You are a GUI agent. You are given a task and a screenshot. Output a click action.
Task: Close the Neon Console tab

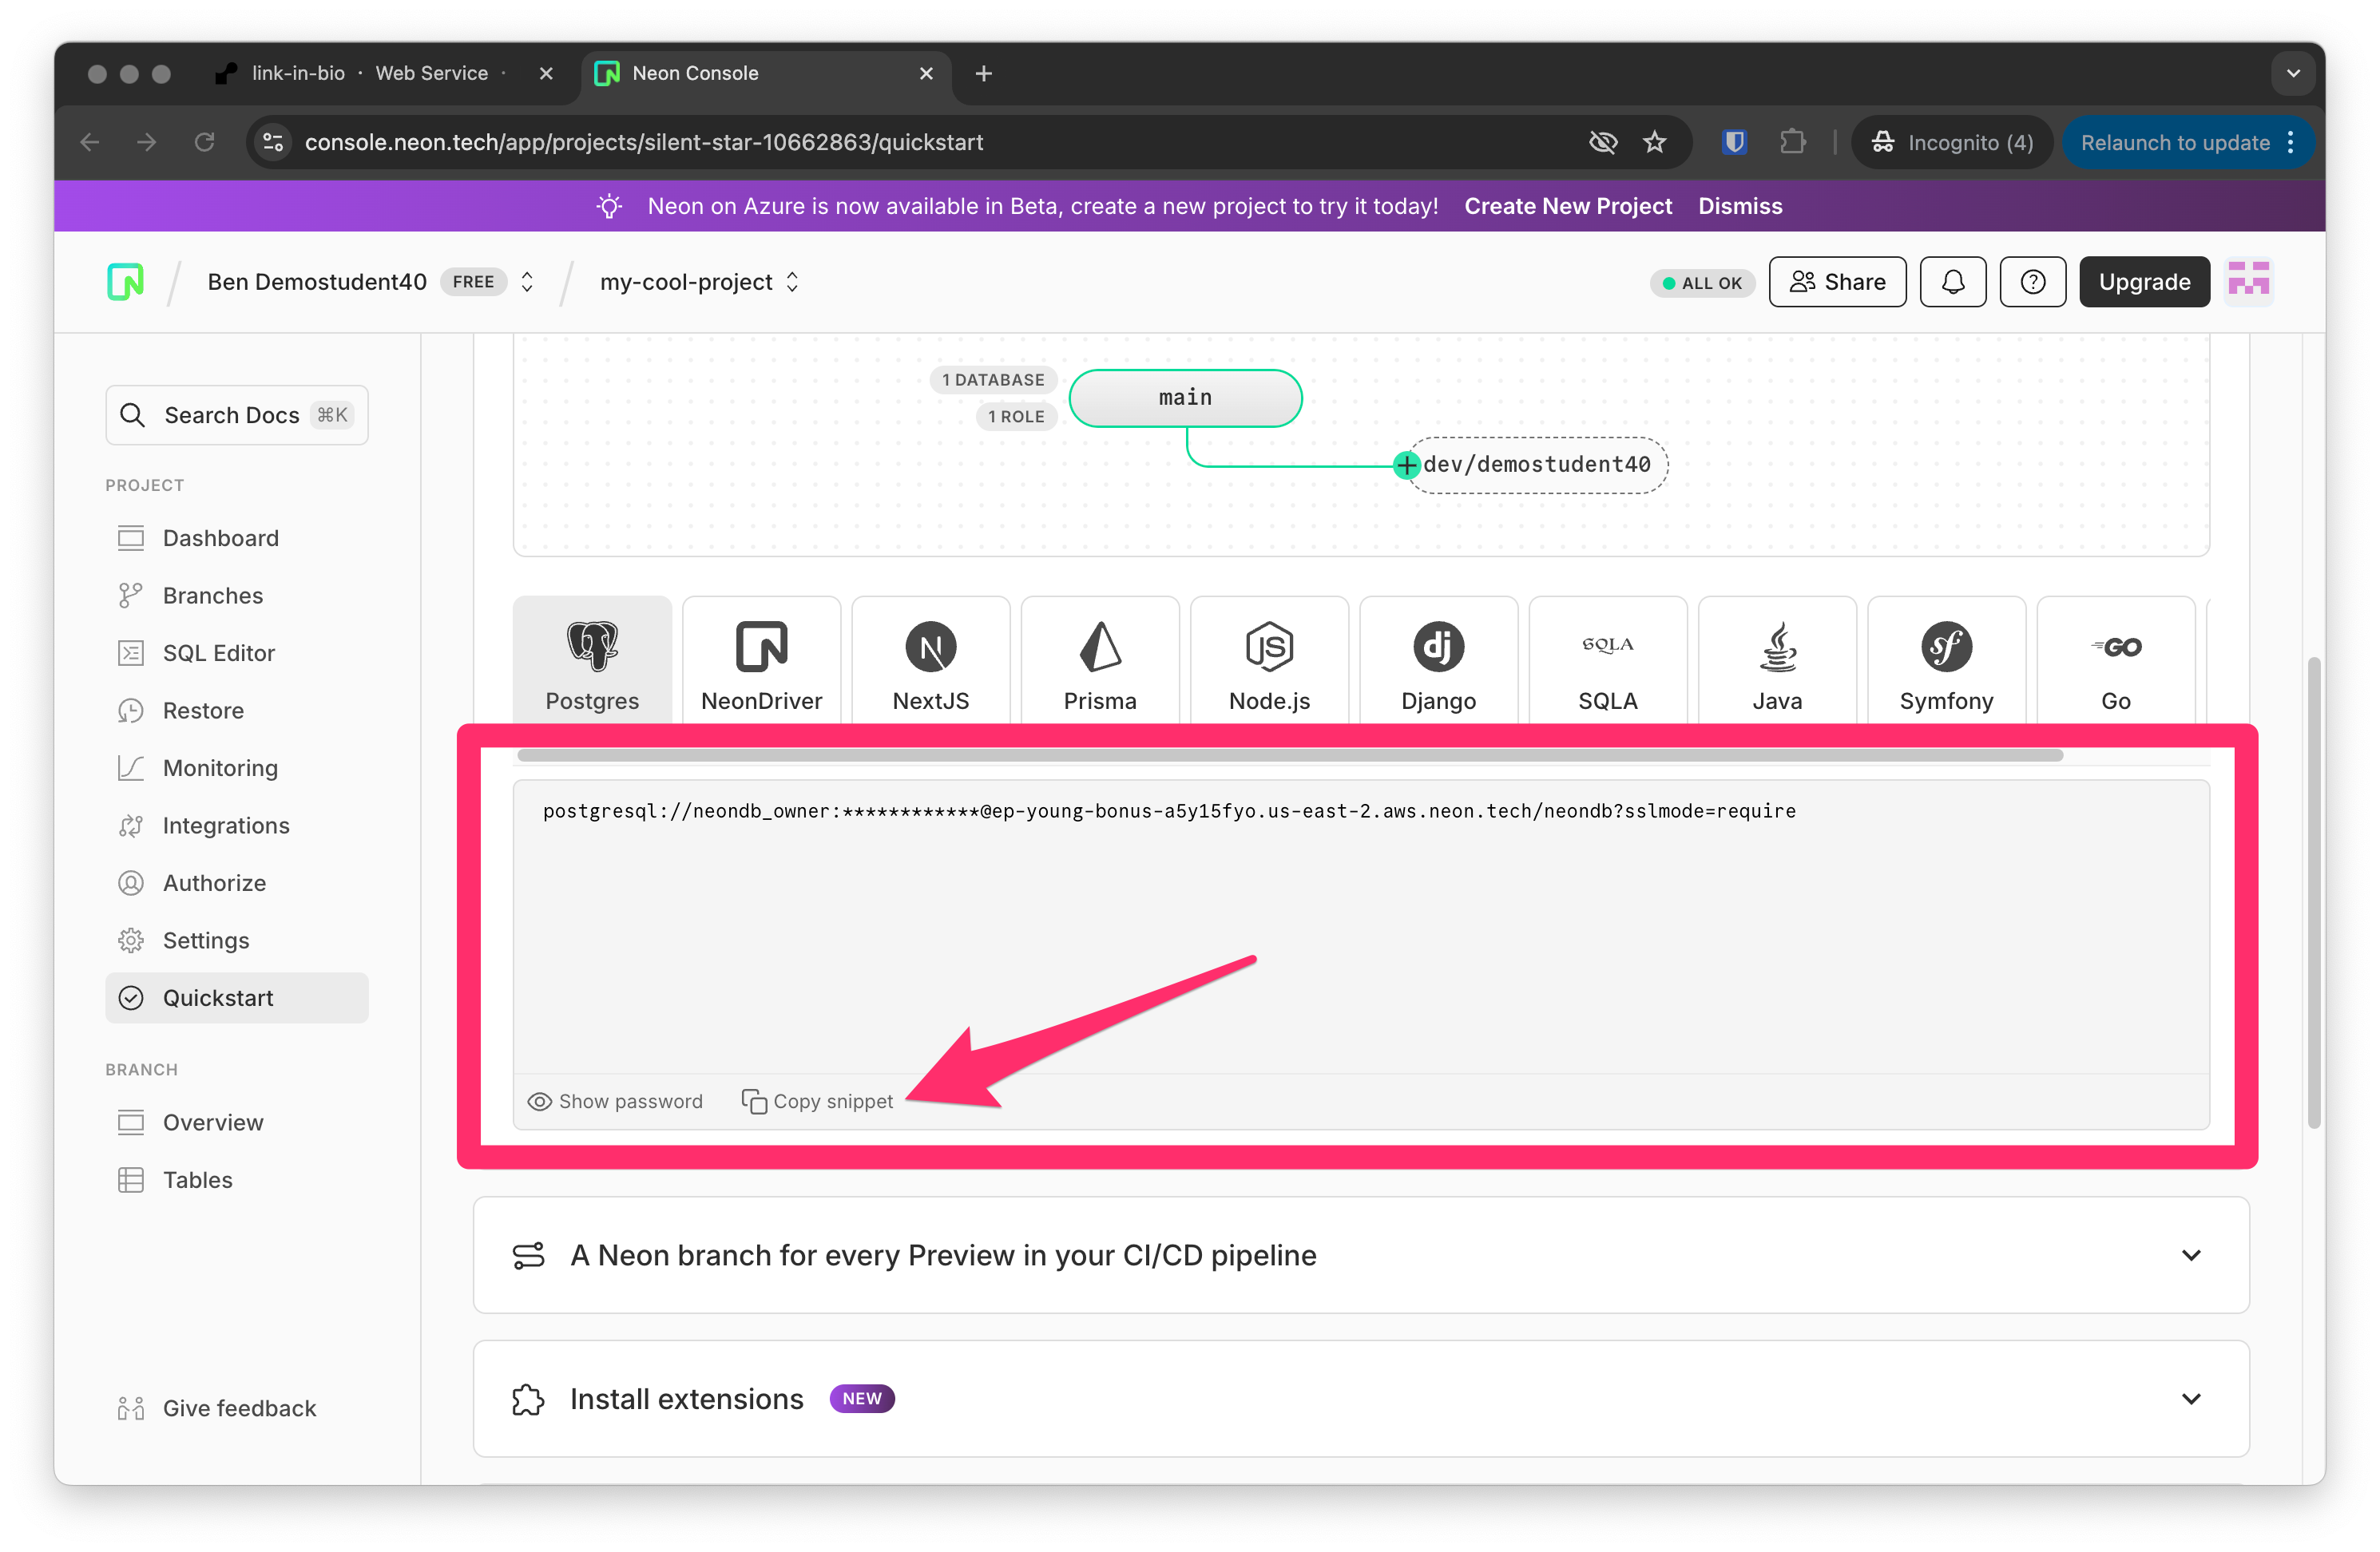coord(926,73)
